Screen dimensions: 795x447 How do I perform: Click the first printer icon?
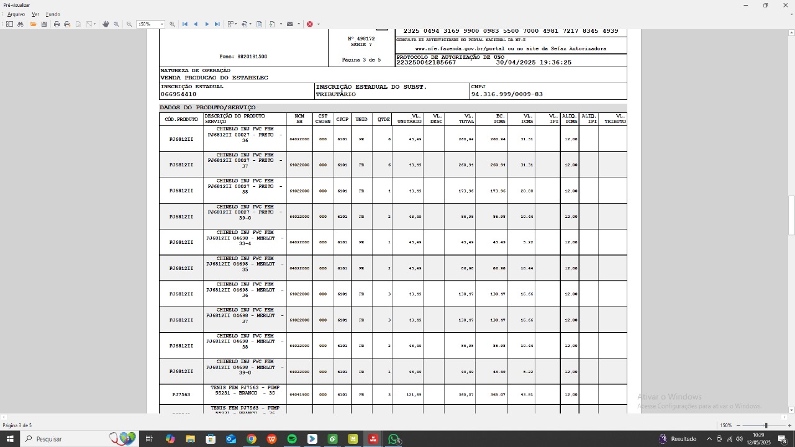click(x=57, y=24)
